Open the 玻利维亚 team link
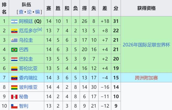This screenshot has width=172, height=110. click(28, 87)
